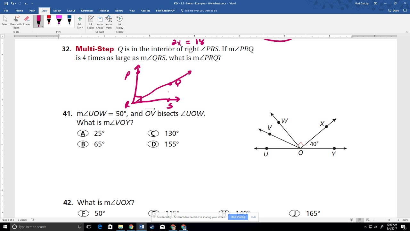Image resolution: width=410 pixels, height=231 pixels.
Task: Click the taskbar search box
Action: 47,227
